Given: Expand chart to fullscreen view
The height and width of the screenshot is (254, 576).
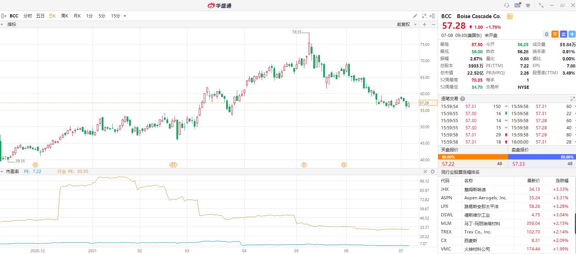Looking at the screenshot, I should [x=424, y=16].
